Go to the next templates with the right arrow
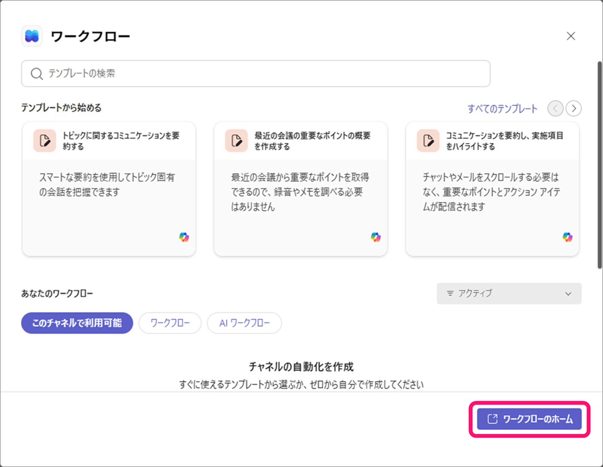The width and height of the screenshot is (603, 467). [574, 109]
